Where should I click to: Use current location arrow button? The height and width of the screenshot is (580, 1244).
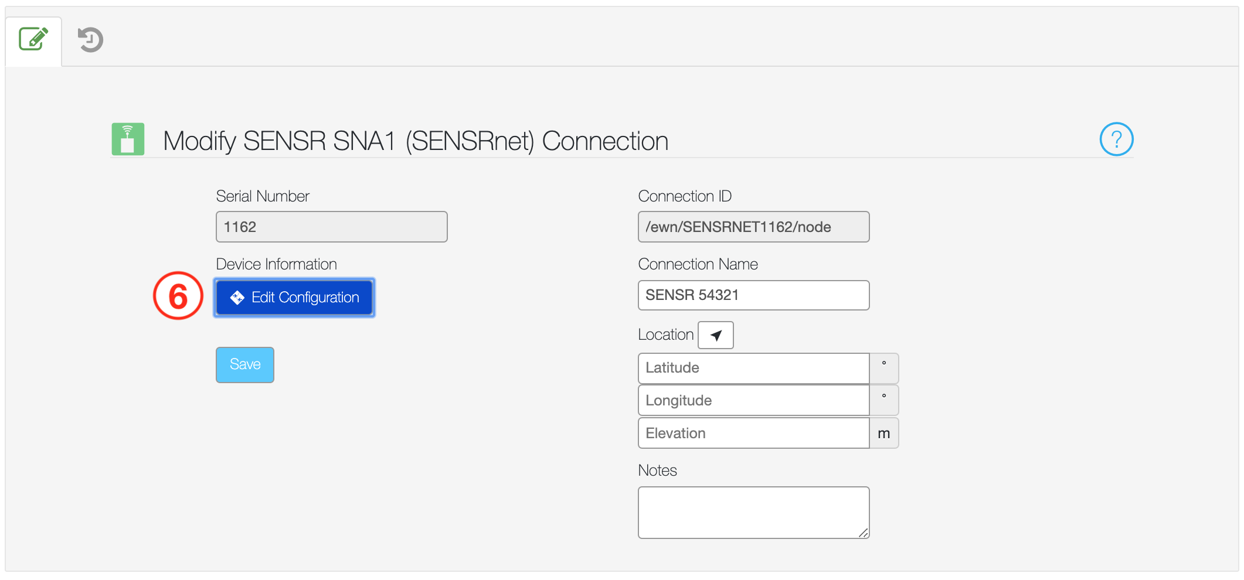tap(716, 335)
